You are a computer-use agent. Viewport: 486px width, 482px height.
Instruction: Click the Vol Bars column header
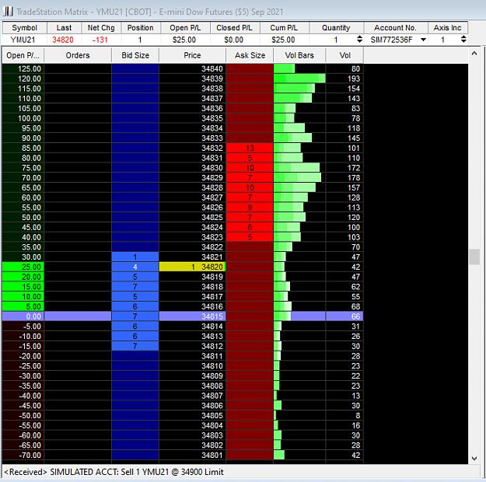point(299,55)
